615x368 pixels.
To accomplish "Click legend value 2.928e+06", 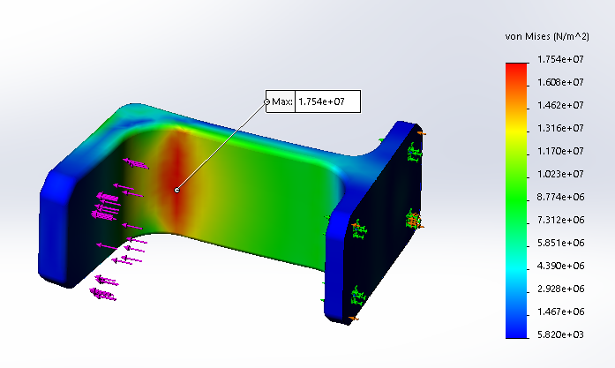I will tap(560, 289).
